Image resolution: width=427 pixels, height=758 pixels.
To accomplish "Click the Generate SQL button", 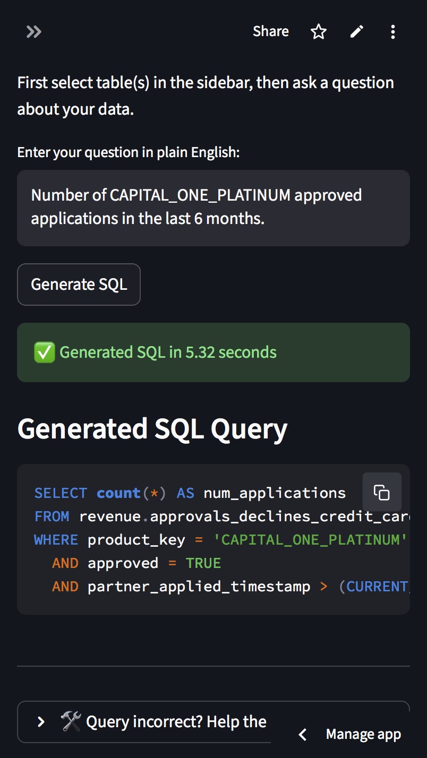I will 79,285.
